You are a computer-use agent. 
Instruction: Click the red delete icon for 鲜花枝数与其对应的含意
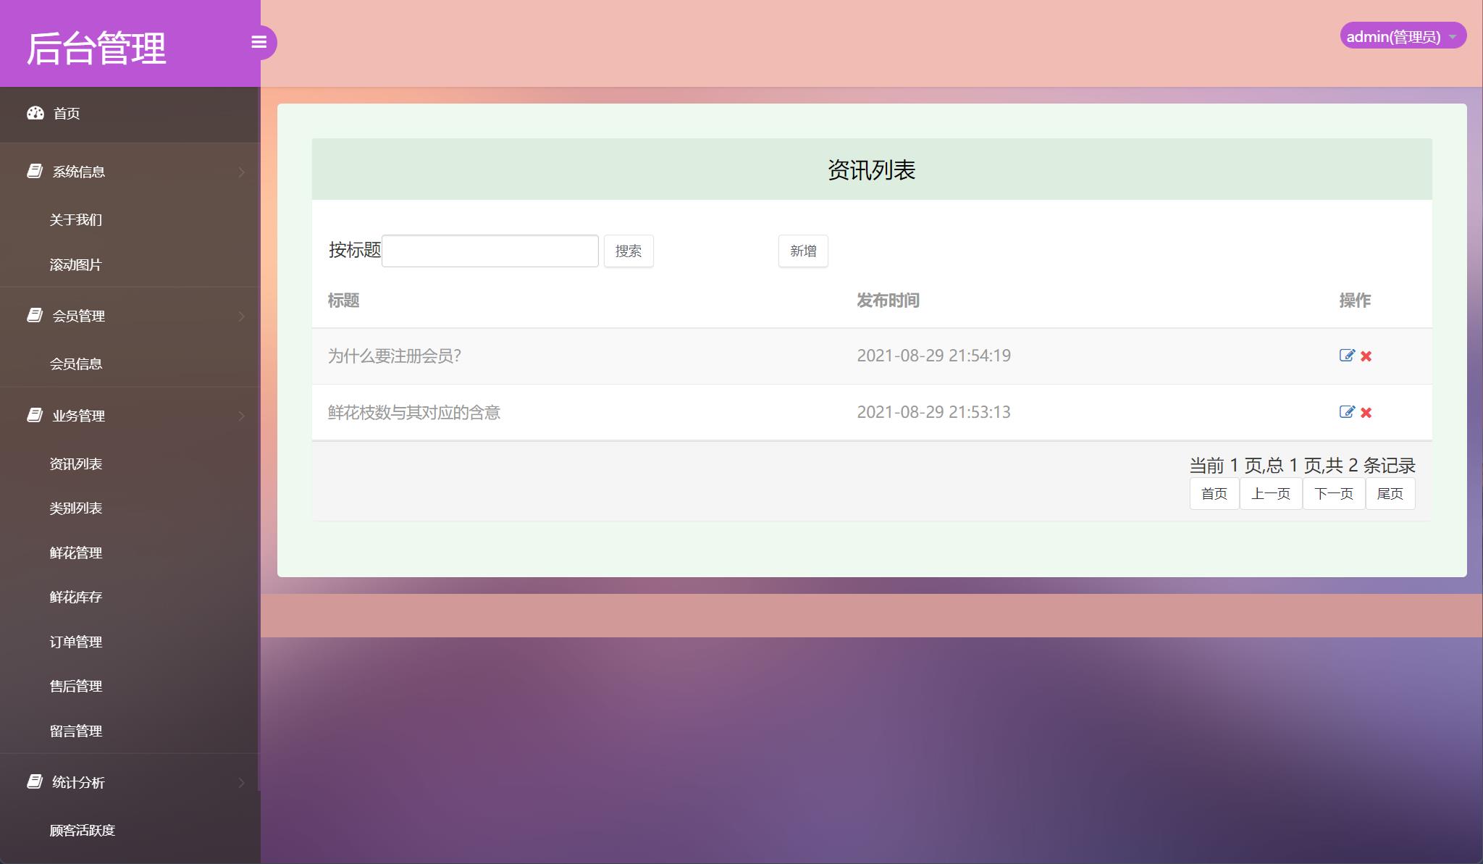(x=1365, y=412)
